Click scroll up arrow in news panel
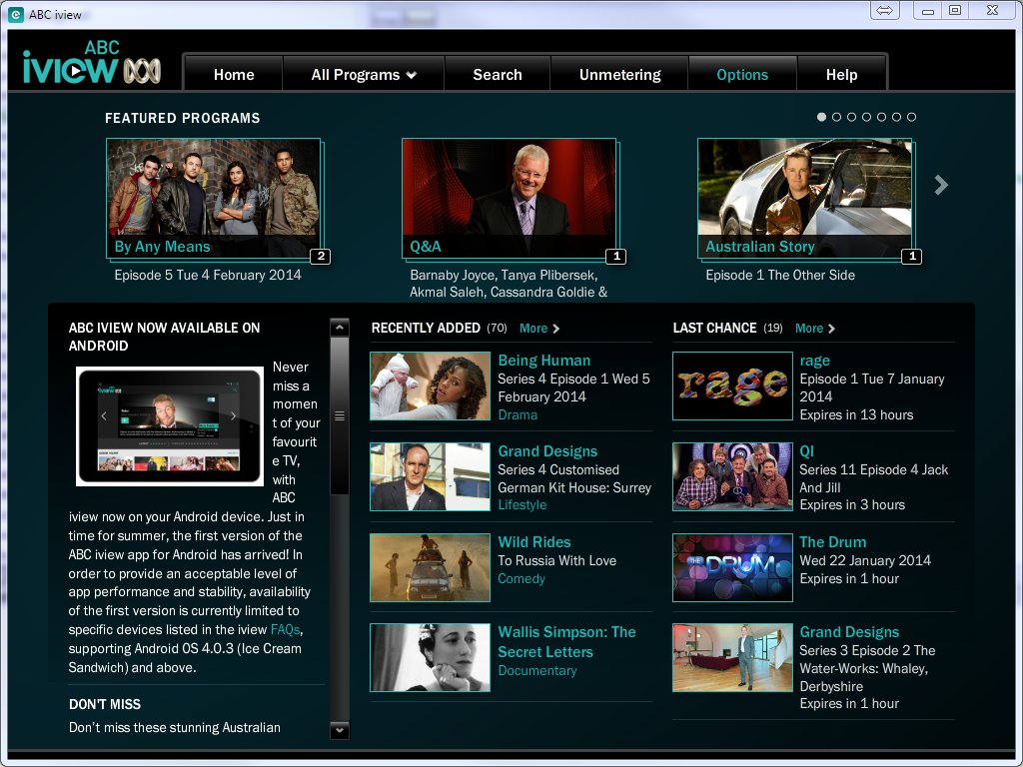Viewport: 1023px width, 767px height. [x=340, y=328]
